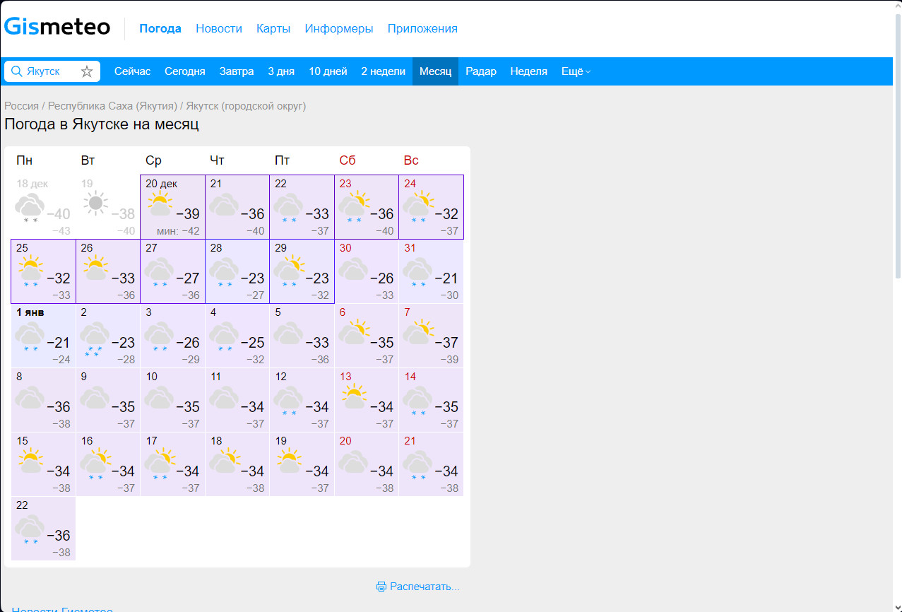Click the heavy snow icon for 2 January

pyautogui.click(x=95, y=339)
